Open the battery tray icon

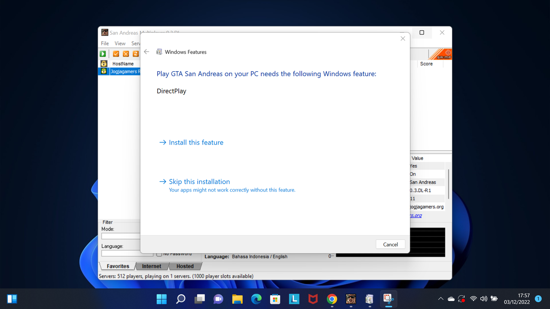(x=494, y=299)
